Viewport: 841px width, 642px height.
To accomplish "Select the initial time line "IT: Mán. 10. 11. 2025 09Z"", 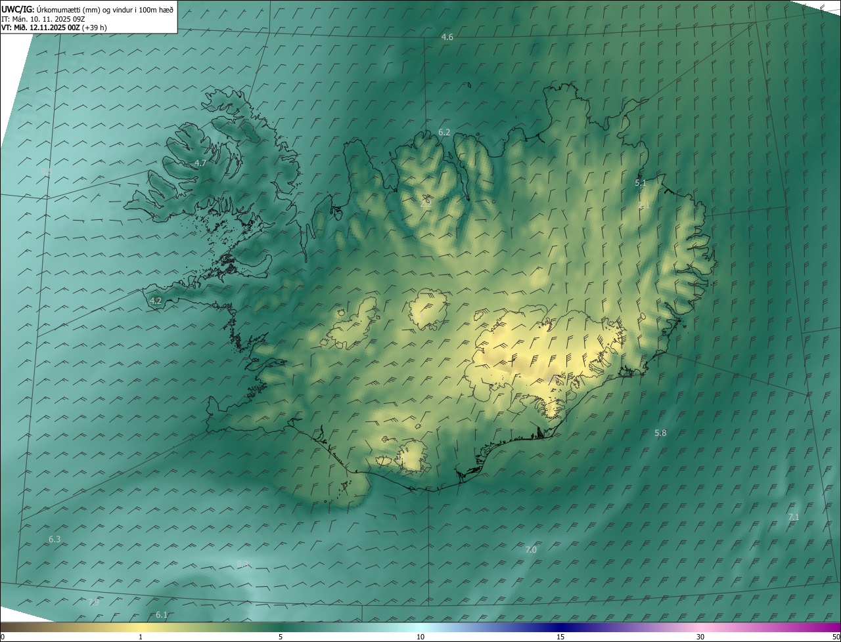I will 43,19.
